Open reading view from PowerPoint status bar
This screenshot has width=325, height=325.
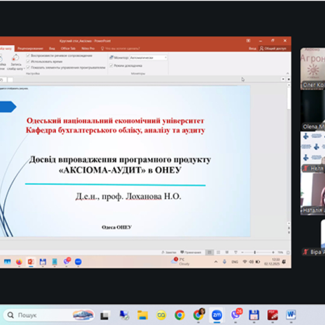click(227, 252)
